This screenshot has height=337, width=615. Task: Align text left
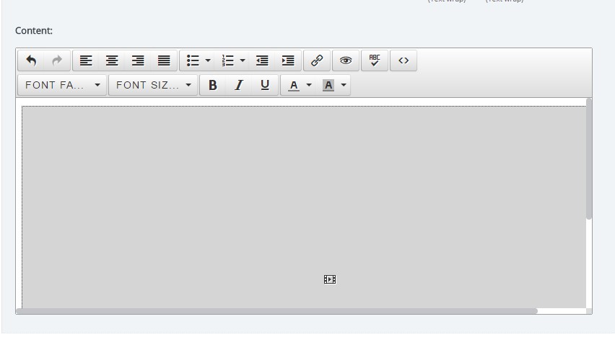(x=86, y=60)
